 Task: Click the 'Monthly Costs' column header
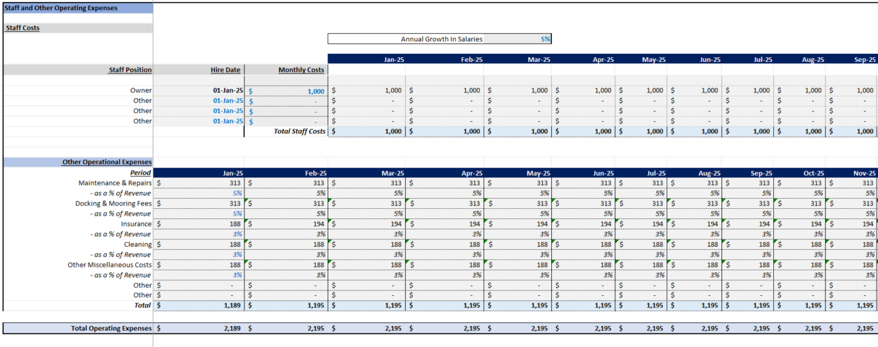(x=286, y=69)
